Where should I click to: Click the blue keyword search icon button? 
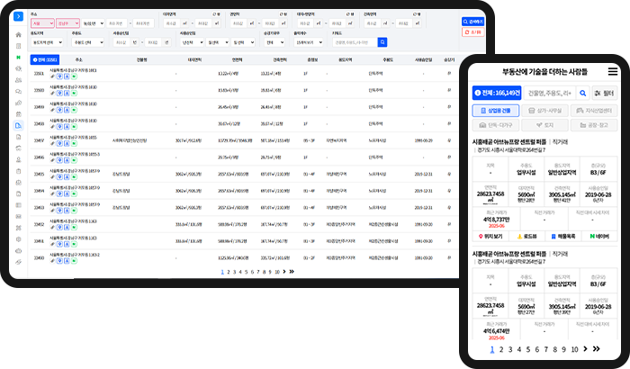click(x=382, y=41)
